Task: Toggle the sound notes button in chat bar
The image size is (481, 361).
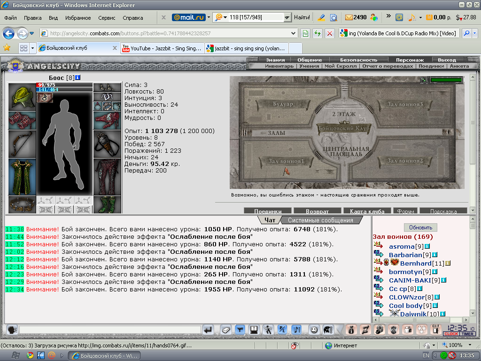Action: point(296,330)
